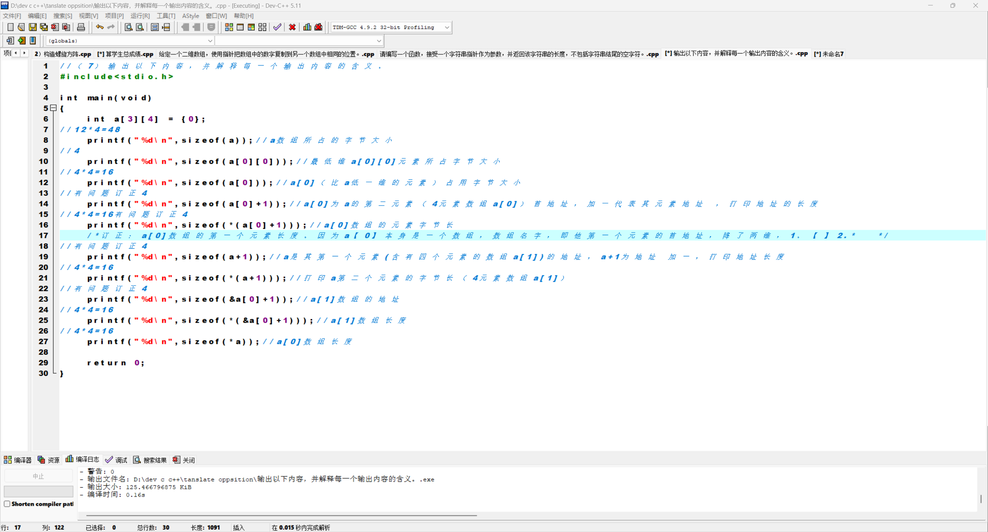Viewport: 988px width, 532px height.
Task: Open the TDM-GCC compiler selection dropdown
Action: click(x=446, y=27)
